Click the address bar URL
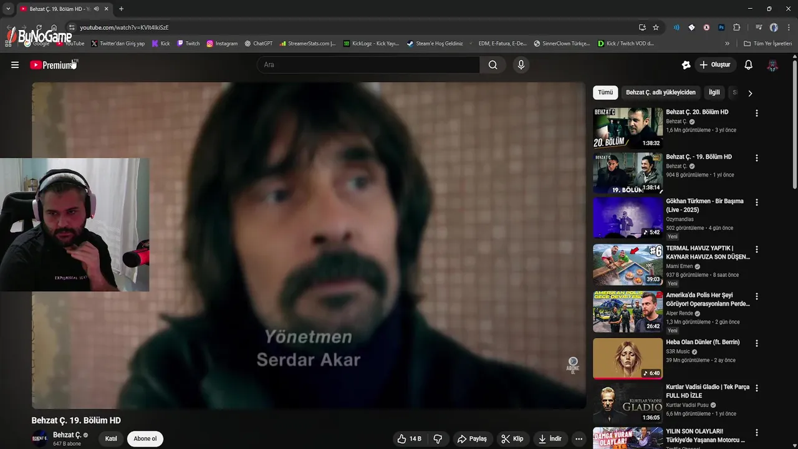The height and width of the screenshot is (449, 798). [124, 27]
